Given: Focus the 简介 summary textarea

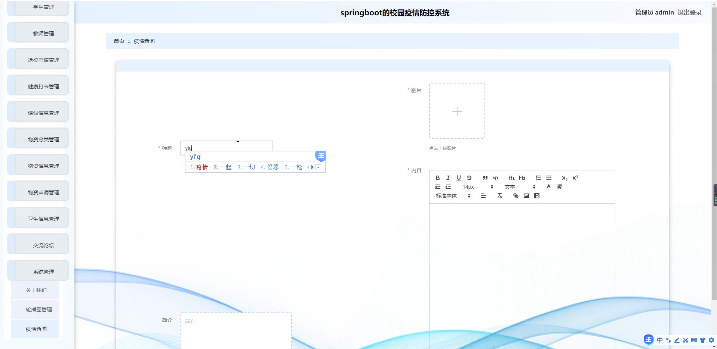Looking at the screenshot, I should coord(236,331).
